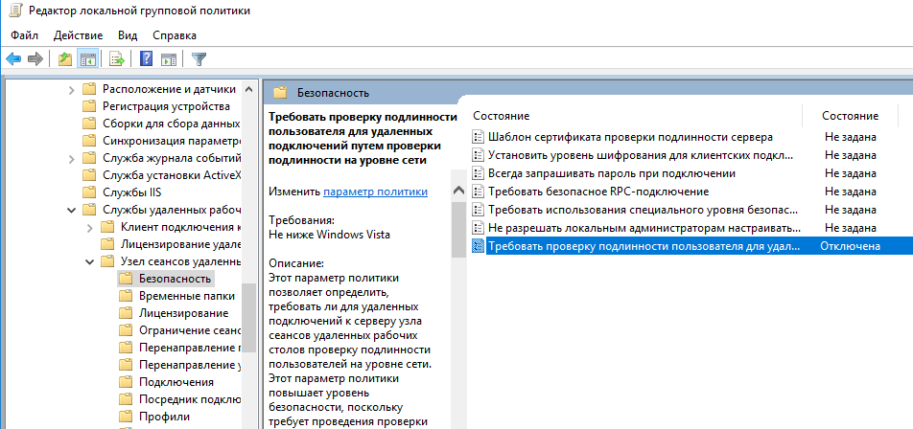Click the Forward arrow toolbar icon

tap(35, 59)
